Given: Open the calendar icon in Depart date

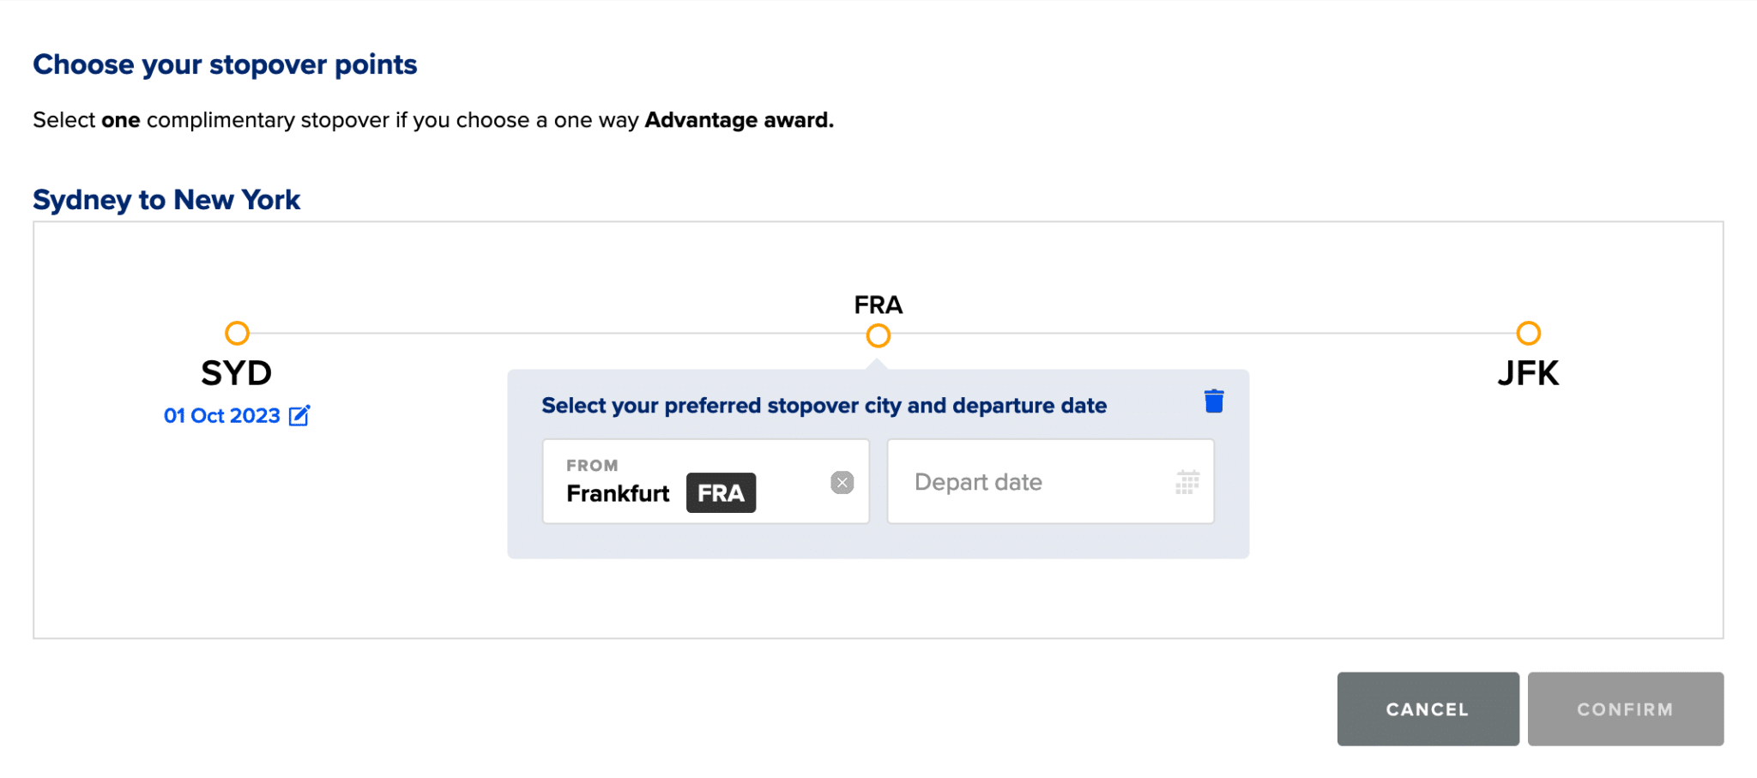Looking at the screenshot, I should click(x=1186, y=482).
